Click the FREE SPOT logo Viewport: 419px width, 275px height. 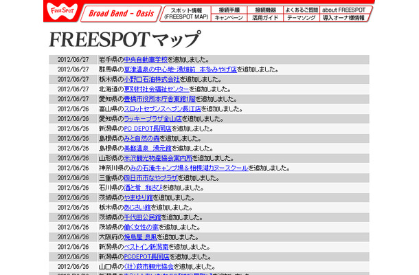(x=63, y=12)
